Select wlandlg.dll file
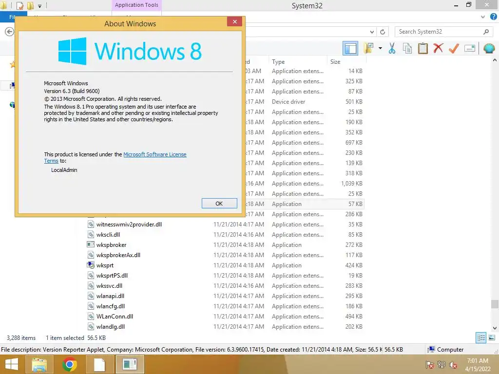This screenshot has width=499, height=374. tap(111, 326)
